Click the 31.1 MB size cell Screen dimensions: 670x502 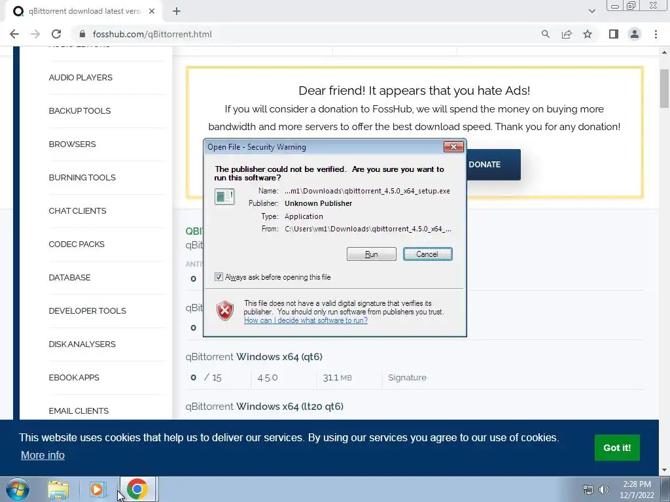coord(337,377)
